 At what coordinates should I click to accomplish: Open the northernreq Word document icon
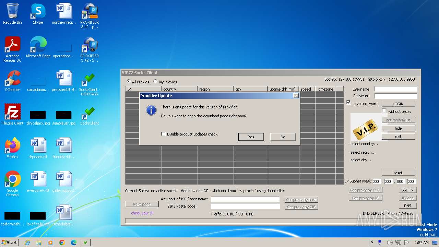(64, 14)
